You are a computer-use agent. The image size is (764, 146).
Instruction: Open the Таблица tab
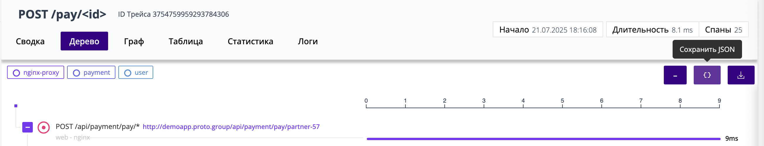tap(186, 41)
